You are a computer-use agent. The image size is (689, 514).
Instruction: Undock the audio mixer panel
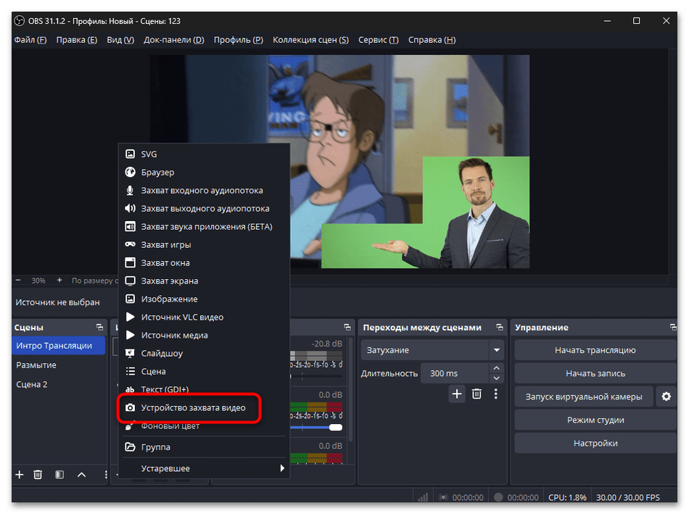(x=347, y=327)
